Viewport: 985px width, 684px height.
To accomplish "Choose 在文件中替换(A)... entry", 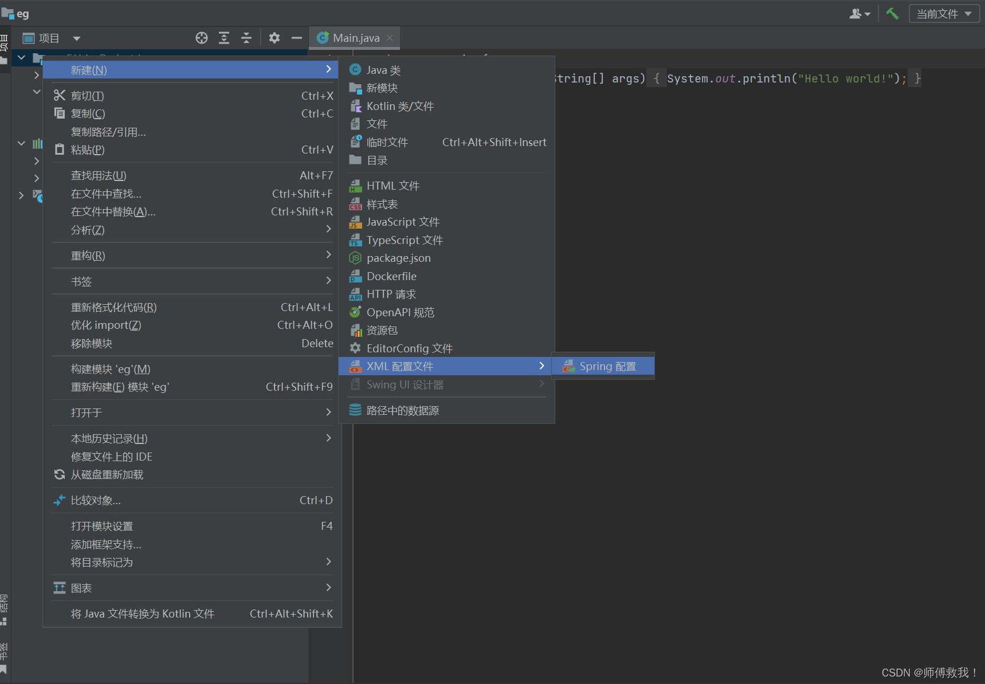I will (192, 211).
